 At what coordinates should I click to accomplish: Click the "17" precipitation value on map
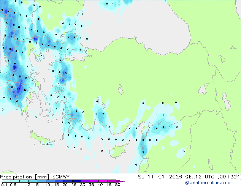19,88
